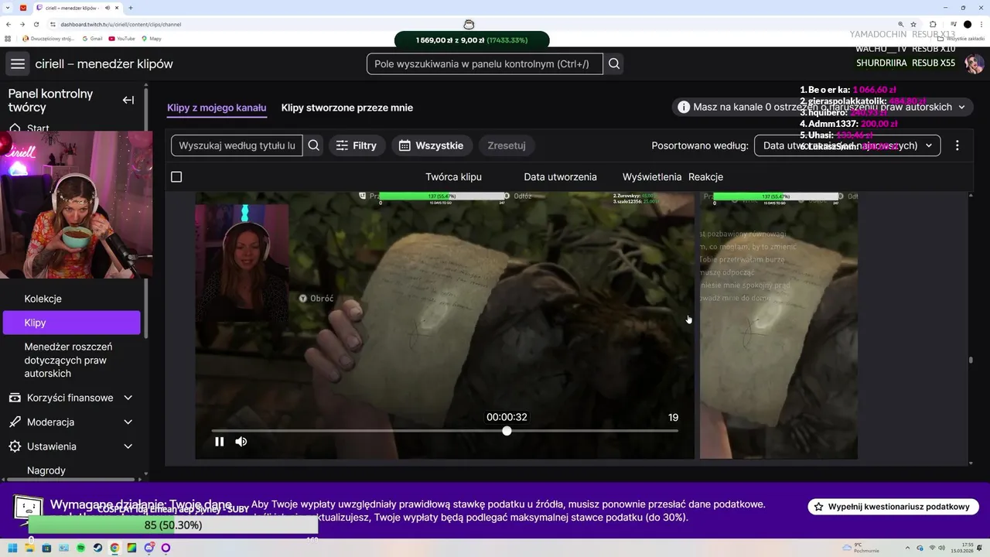This screenshot has width=990, height=557.
Task: Open Chrome apps grid in bookmarks bar
Action: [9, 38]
